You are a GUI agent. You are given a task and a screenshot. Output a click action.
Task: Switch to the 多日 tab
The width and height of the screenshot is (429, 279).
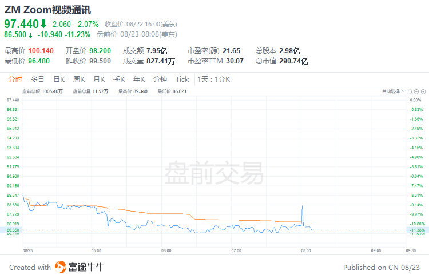coord(38,79)
